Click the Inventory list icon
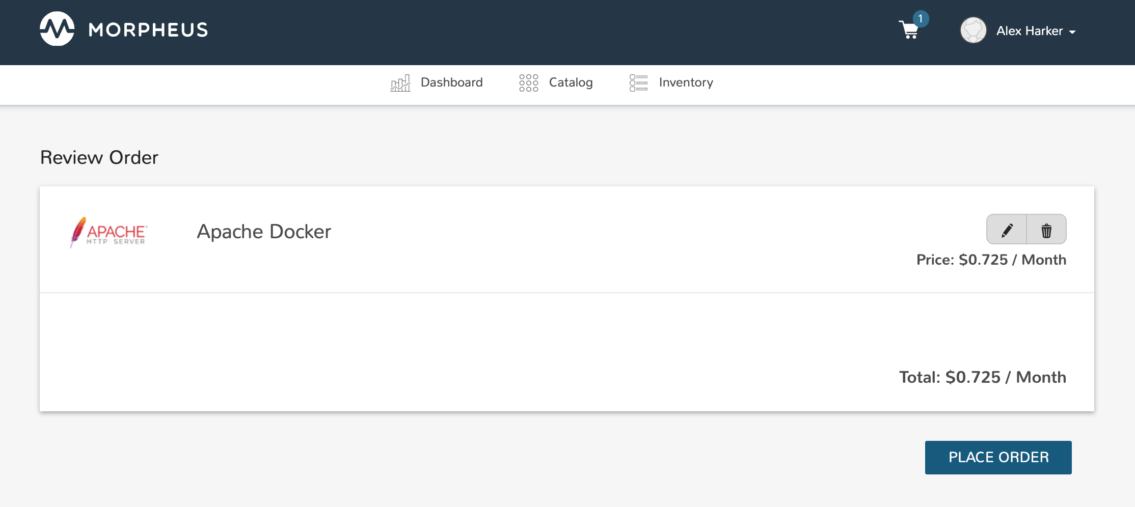Image resolution: width=1135 pixels, height=507 pixels. point(638,82)
